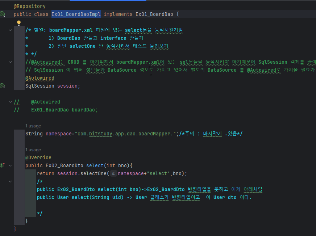This screenshot has width=316, height=236.
Task: Click the "com.bitstudy.app.dao.boardMapper." string literal
Action: point(125,134)
